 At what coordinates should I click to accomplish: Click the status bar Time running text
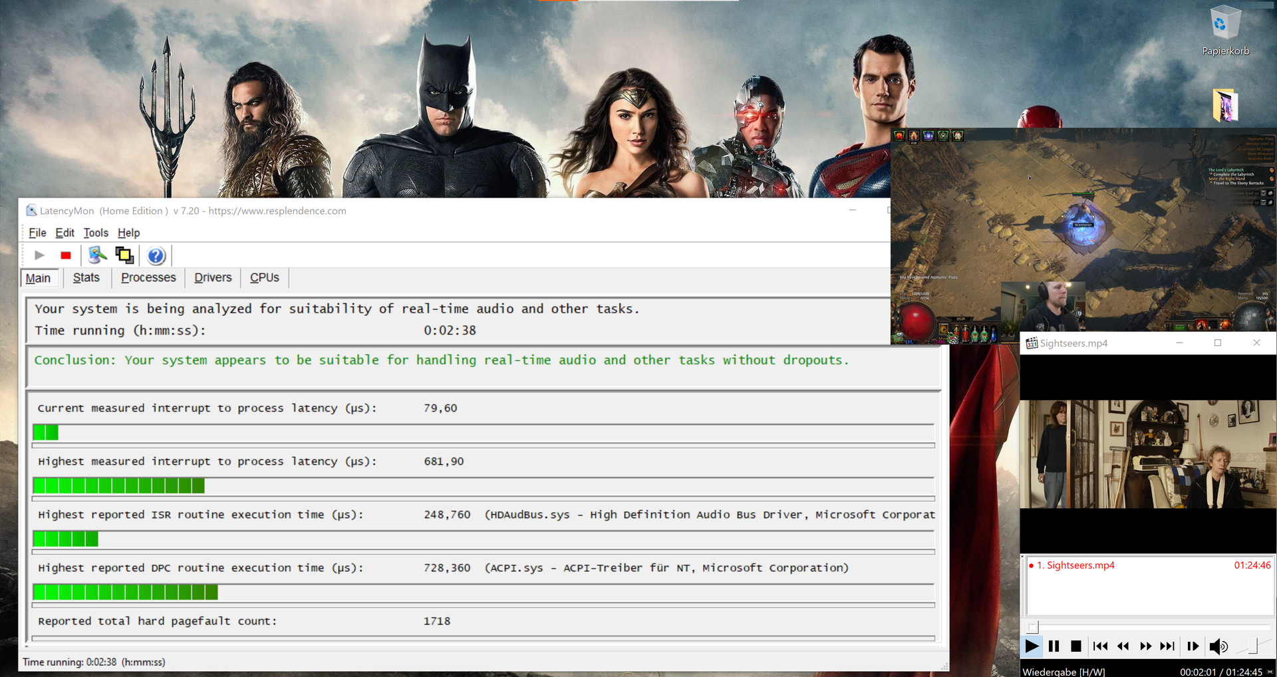94,662
